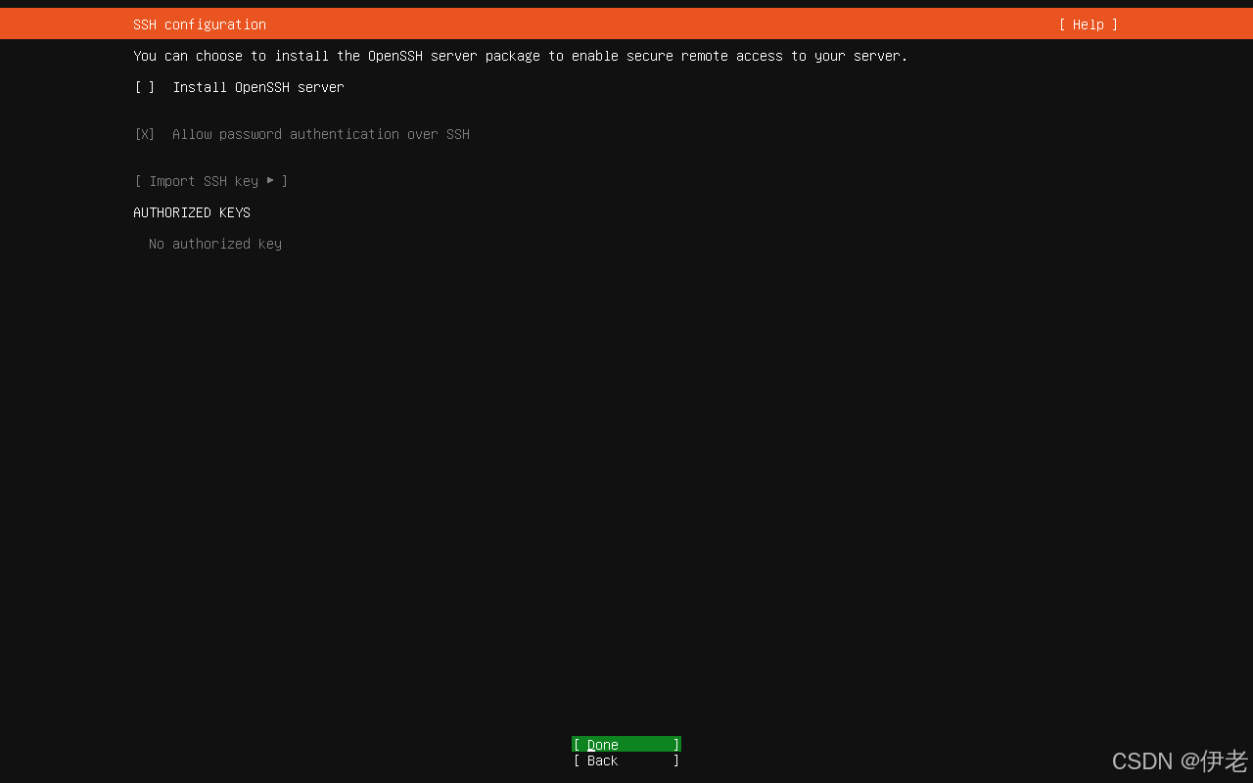Open the Import SSH key submenu
This screenshot has width=1253, height=783.
tap(210, 181)
